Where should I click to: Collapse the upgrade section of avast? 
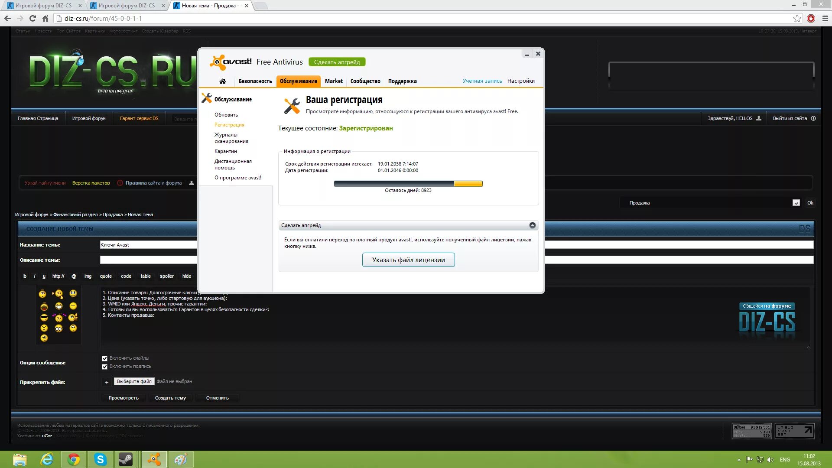[x=533, y=225]
